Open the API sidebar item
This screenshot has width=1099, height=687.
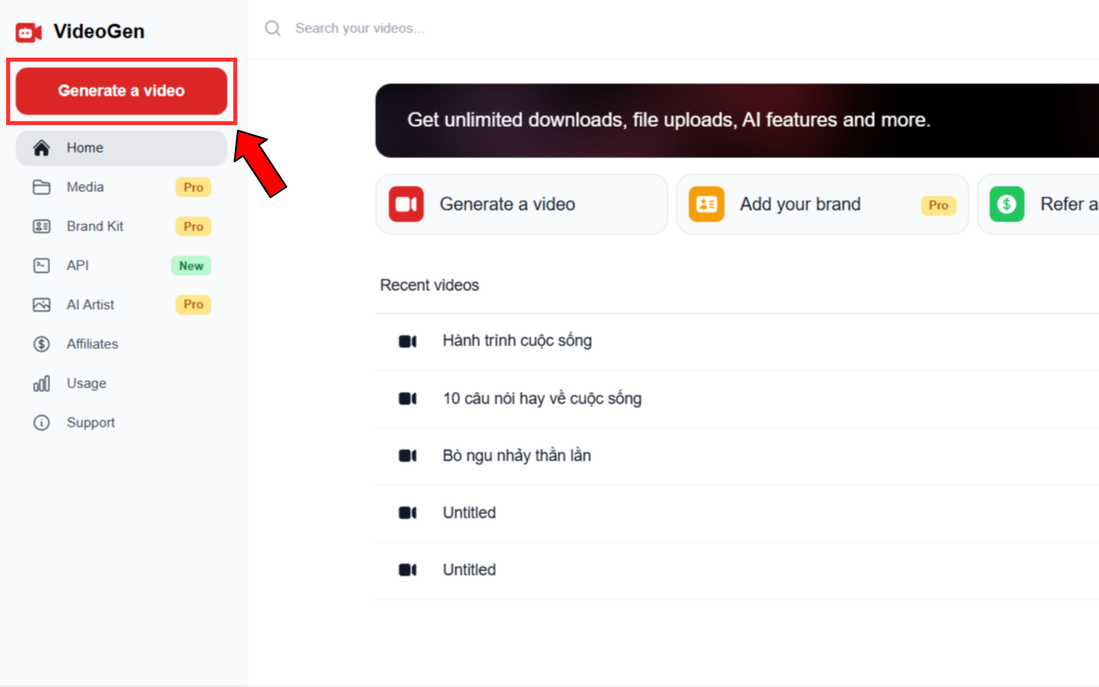click(x=122, y=265)
